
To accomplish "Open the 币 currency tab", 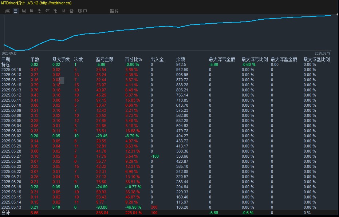I will pyautogui.click(x=56, y=11).
